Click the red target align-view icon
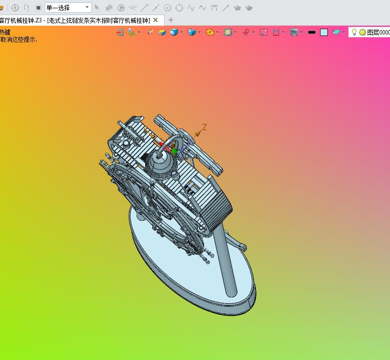The width and height of the screenshot is (390, 360). click(x=246, y=33)
